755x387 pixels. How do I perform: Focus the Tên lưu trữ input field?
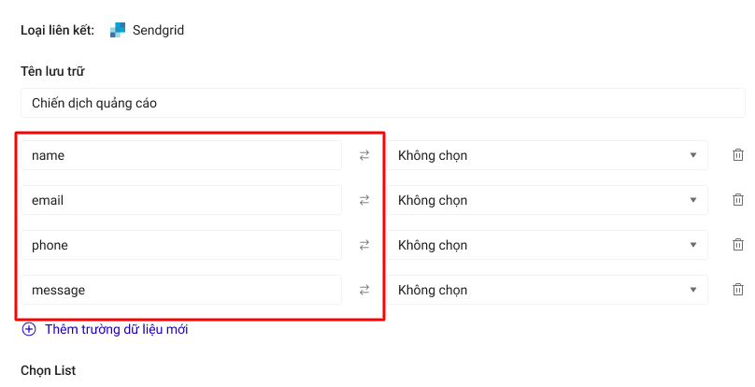click(382, 103)
